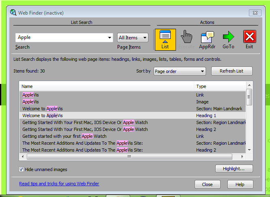Image resolution: width=270 pixels, height=197 pixels.
Task: Click the horizontal scrollbar thumb in results
Action: click(129, 156)
